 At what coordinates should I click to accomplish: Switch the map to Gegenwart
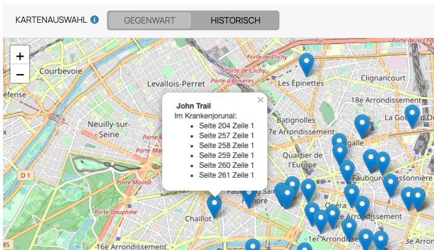[150, 20]
